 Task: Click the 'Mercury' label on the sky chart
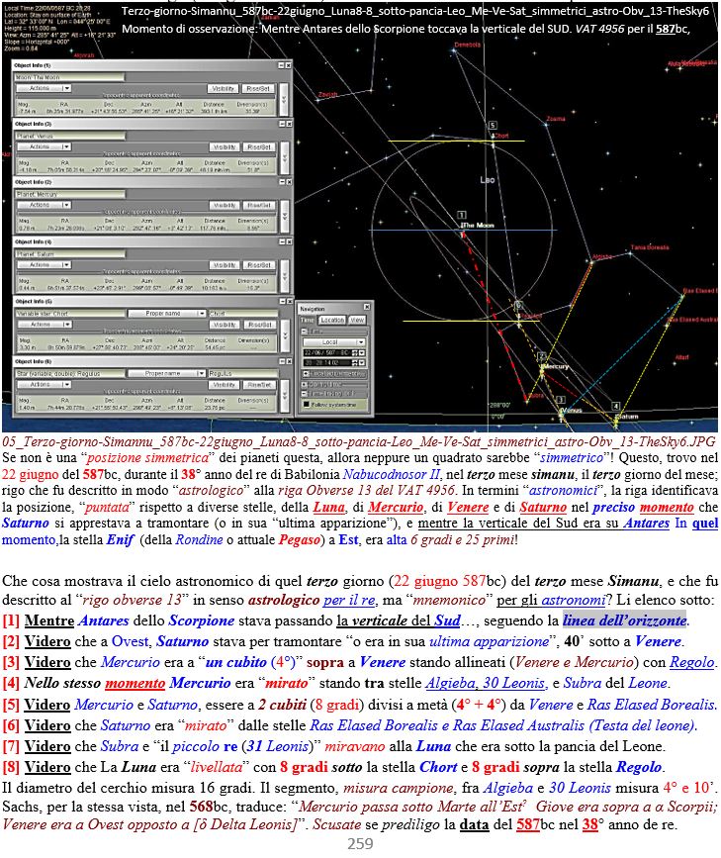tap(556, 366)
